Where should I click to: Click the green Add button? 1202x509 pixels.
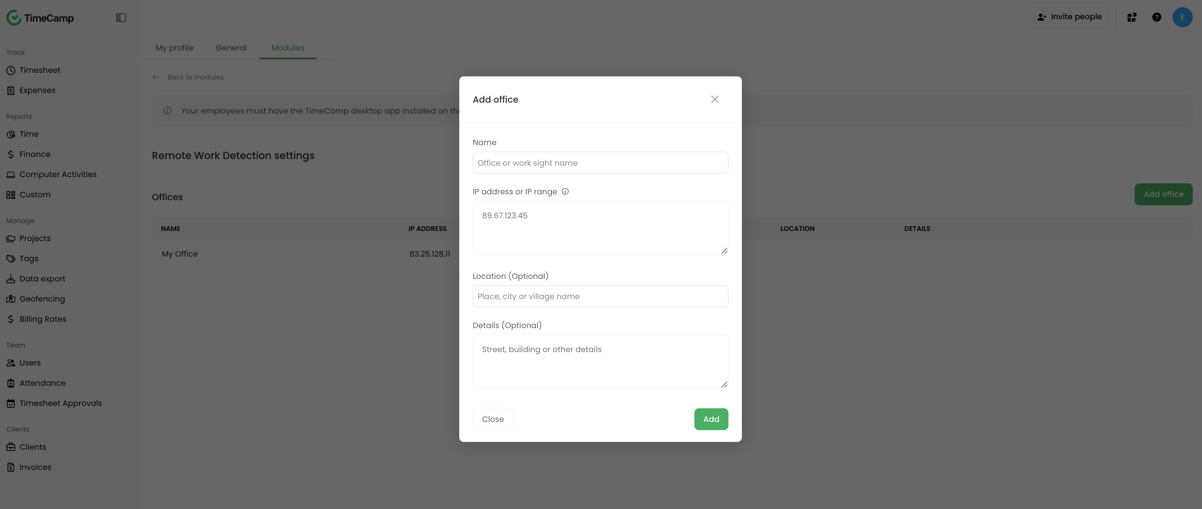(x=711, y=419)
